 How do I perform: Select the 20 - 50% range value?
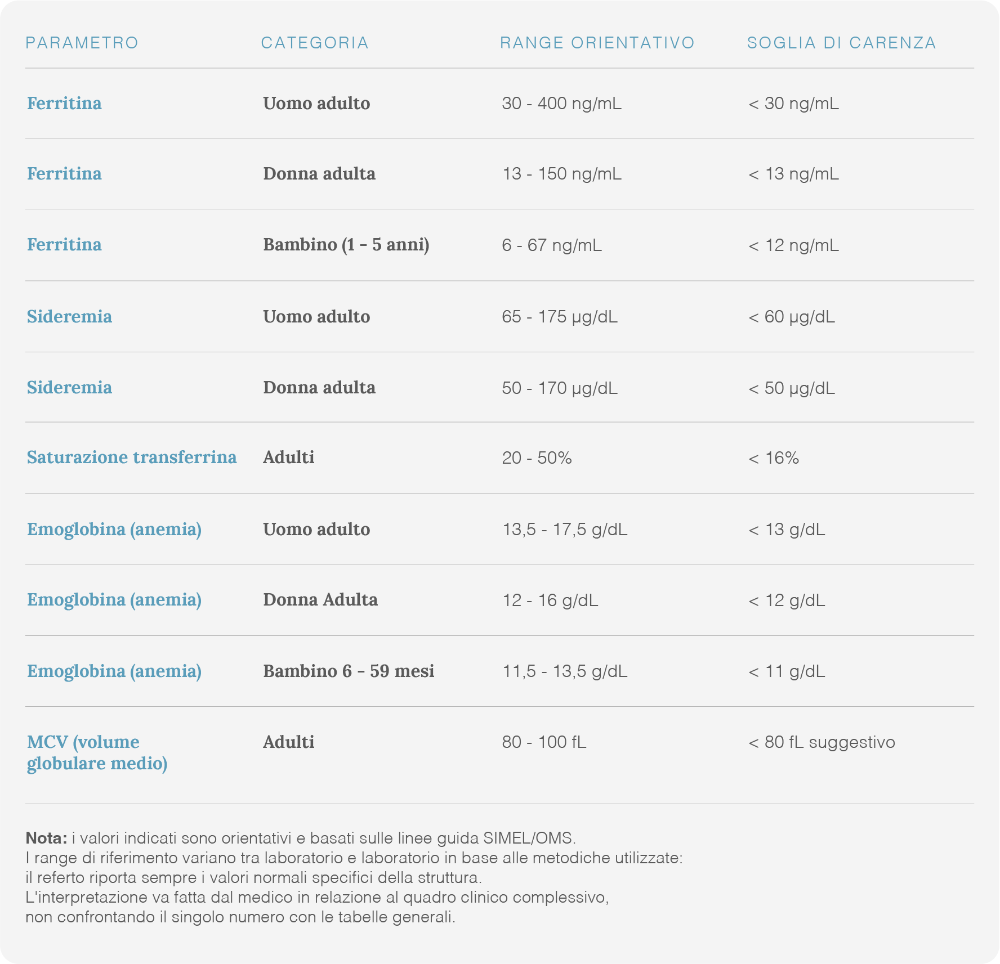(x=537, y=458)
